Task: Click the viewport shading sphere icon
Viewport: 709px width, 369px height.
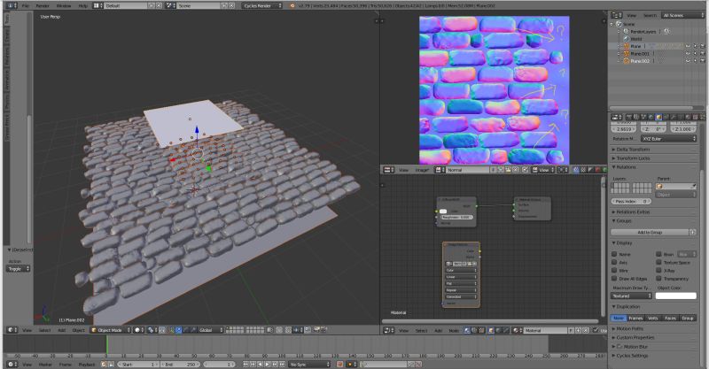Action: (x=137, y=330)
